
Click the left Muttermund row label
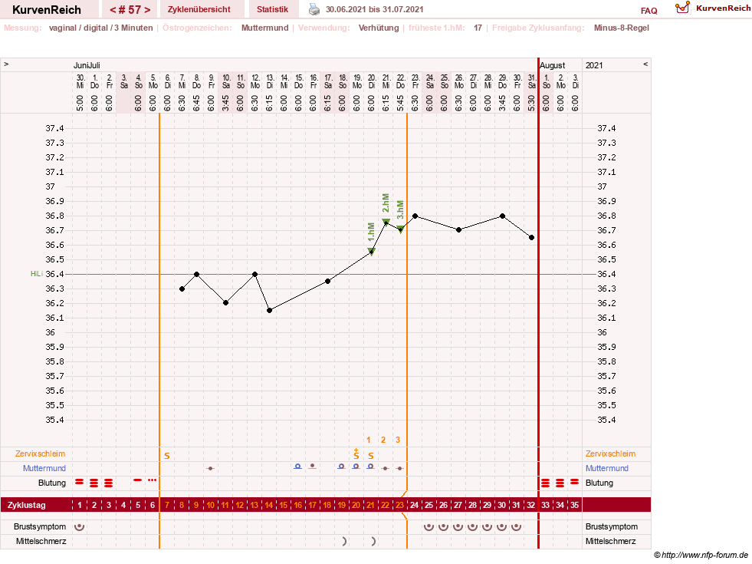pyautogui.click(x=44, y=468)
